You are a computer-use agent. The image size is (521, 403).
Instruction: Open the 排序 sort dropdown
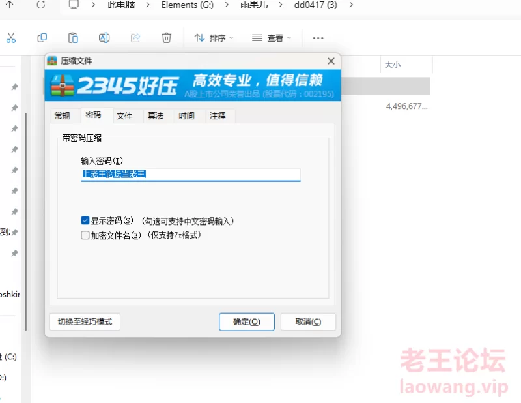[214, 38]
